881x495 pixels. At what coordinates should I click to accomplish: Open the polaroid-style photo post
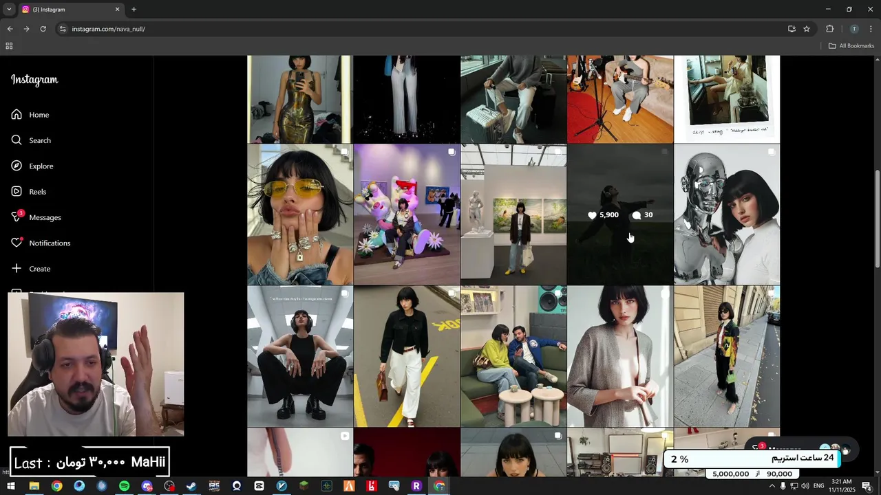[727, 99]
